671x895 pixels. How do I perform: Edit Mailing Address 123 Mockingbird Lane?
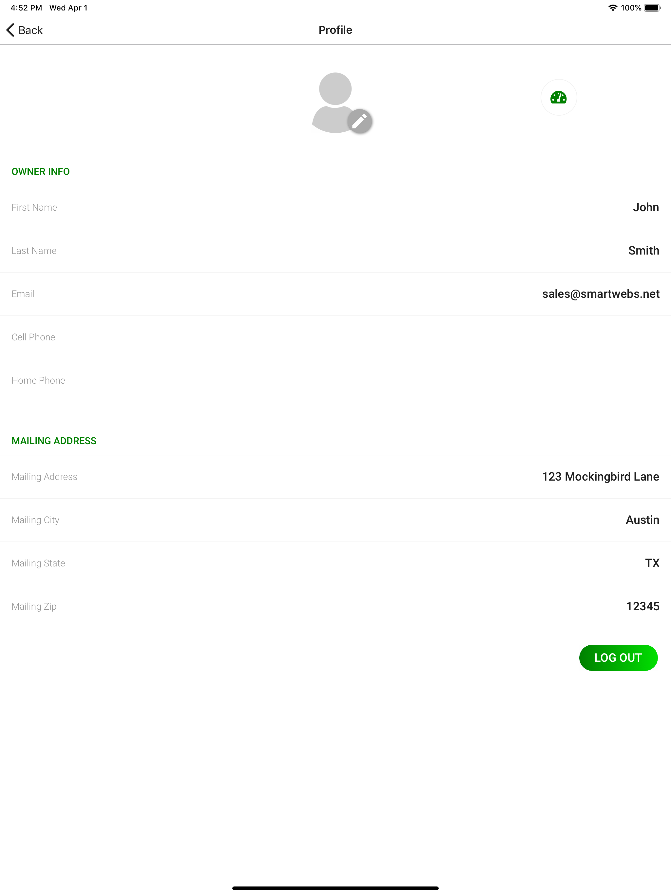335,477
